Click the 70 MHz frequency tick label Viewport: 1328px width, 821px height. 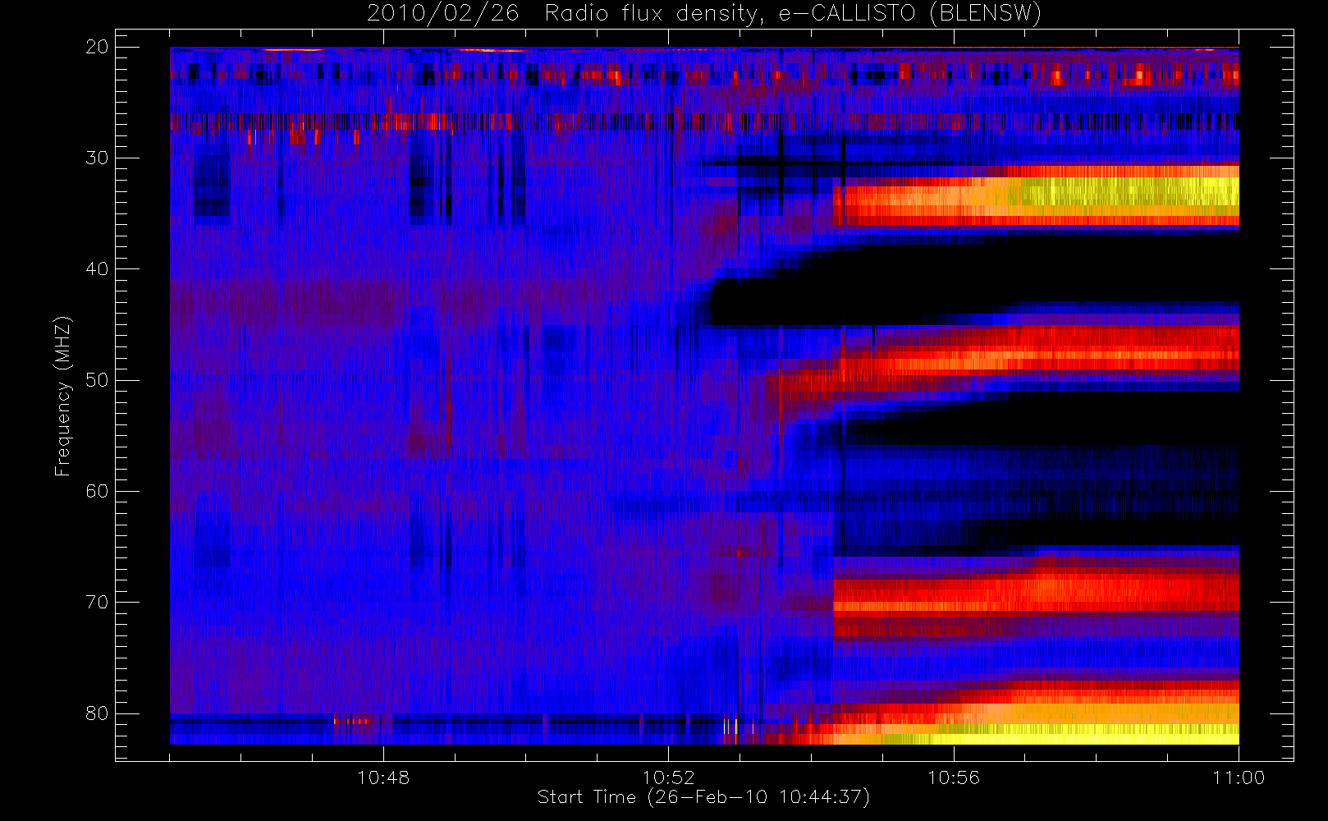(x=97, y=602)
